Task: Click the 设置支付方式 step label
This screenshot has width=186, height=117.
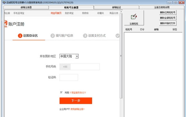Action: coord(97,36)
